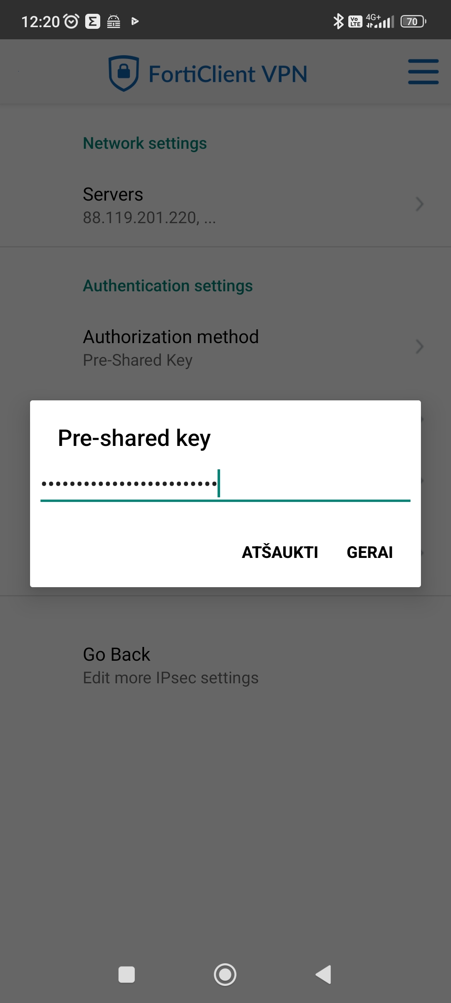Tap the play-arrow notification status icon
This screenshot has height=1003, width=451.
pyautogui.click(x=135, y=21)
